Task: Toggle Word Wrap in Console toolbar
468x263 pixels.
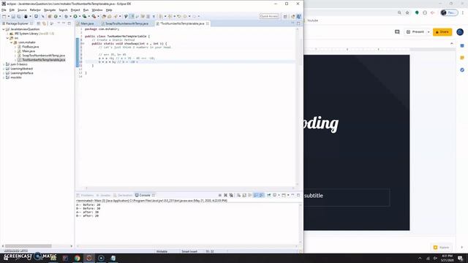Action: point(250,195)
